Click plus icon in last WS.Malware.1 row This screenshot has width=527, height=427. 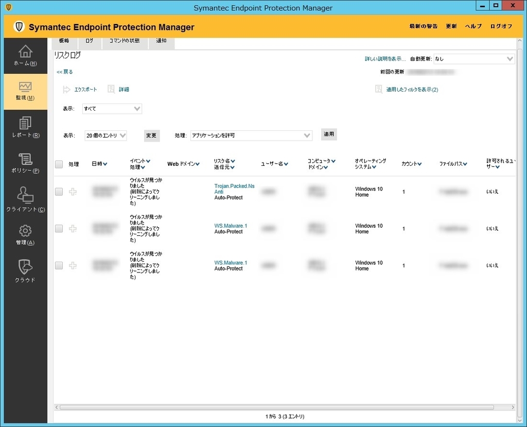tap(73, 265)
